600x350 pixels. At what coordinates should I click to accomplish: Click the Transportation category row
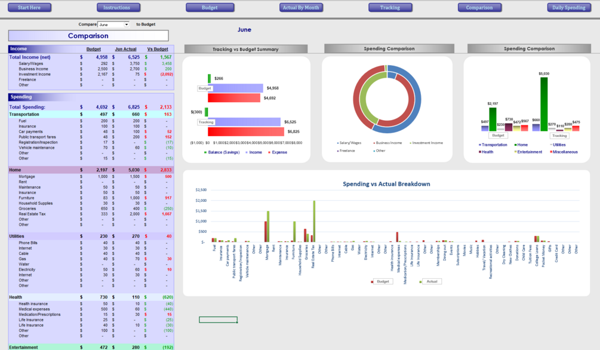(91, 114)
